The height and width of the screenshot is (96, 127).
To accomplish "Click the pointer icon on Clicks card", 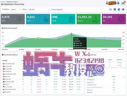I will (46, 19).
